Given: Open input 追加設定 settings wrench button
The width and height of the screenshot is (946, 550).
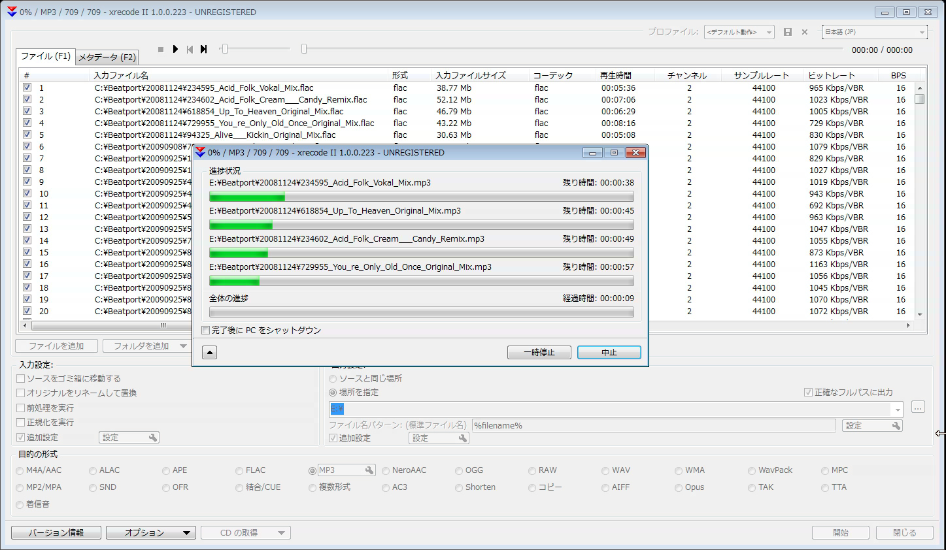Looking at the screenshot, I should (x=129, y=438).
